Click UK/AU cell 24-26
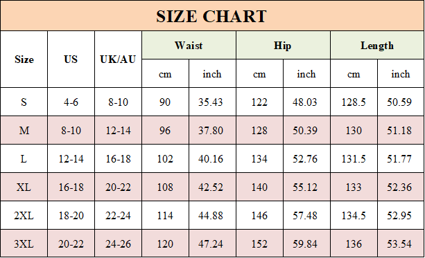 pyautogui.click(x=118, y=244)
